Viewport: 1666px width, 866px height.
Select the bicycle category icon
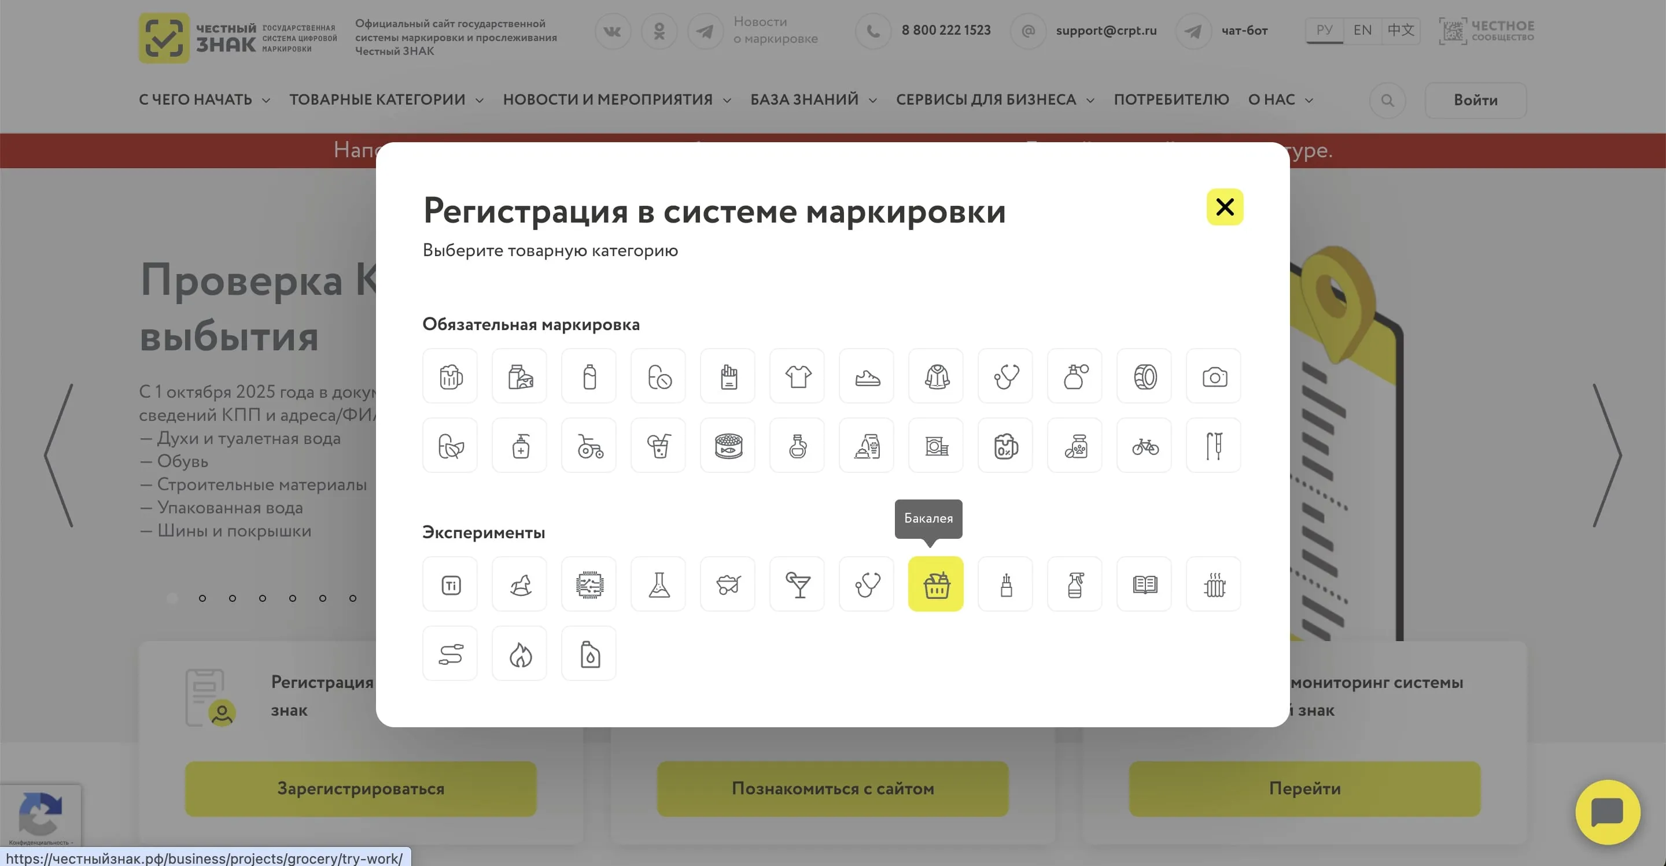(1144, 445)
